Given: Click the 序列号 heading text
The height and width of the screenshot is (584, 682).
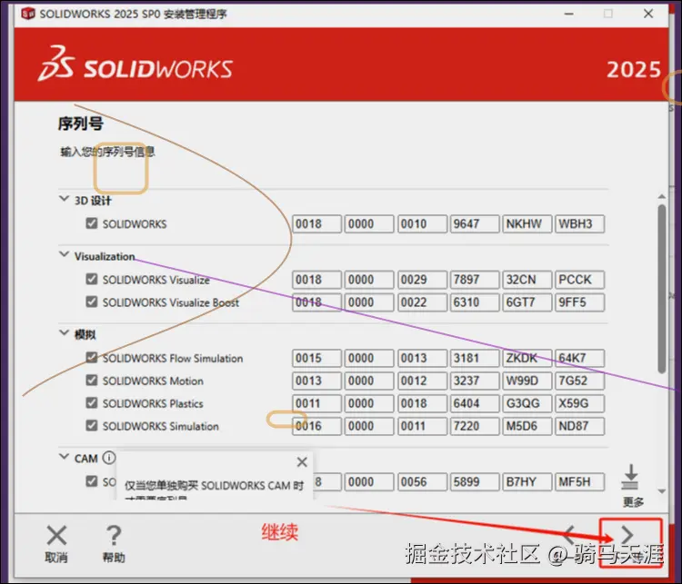Looking at the screenshot, I should point(80,124).
